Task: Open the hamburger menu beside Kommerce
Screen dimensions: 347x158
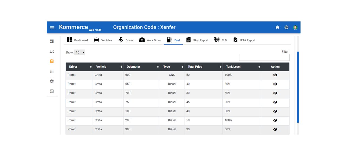Action: pyautogui.click(x=52, y=28)
